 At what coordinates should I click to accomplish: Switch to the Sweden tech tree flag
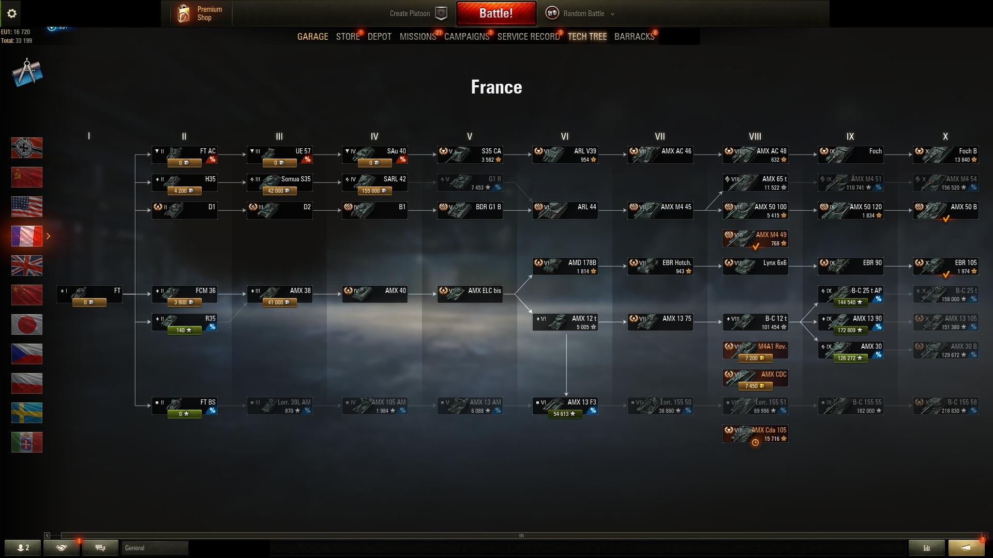pos(27,413)
